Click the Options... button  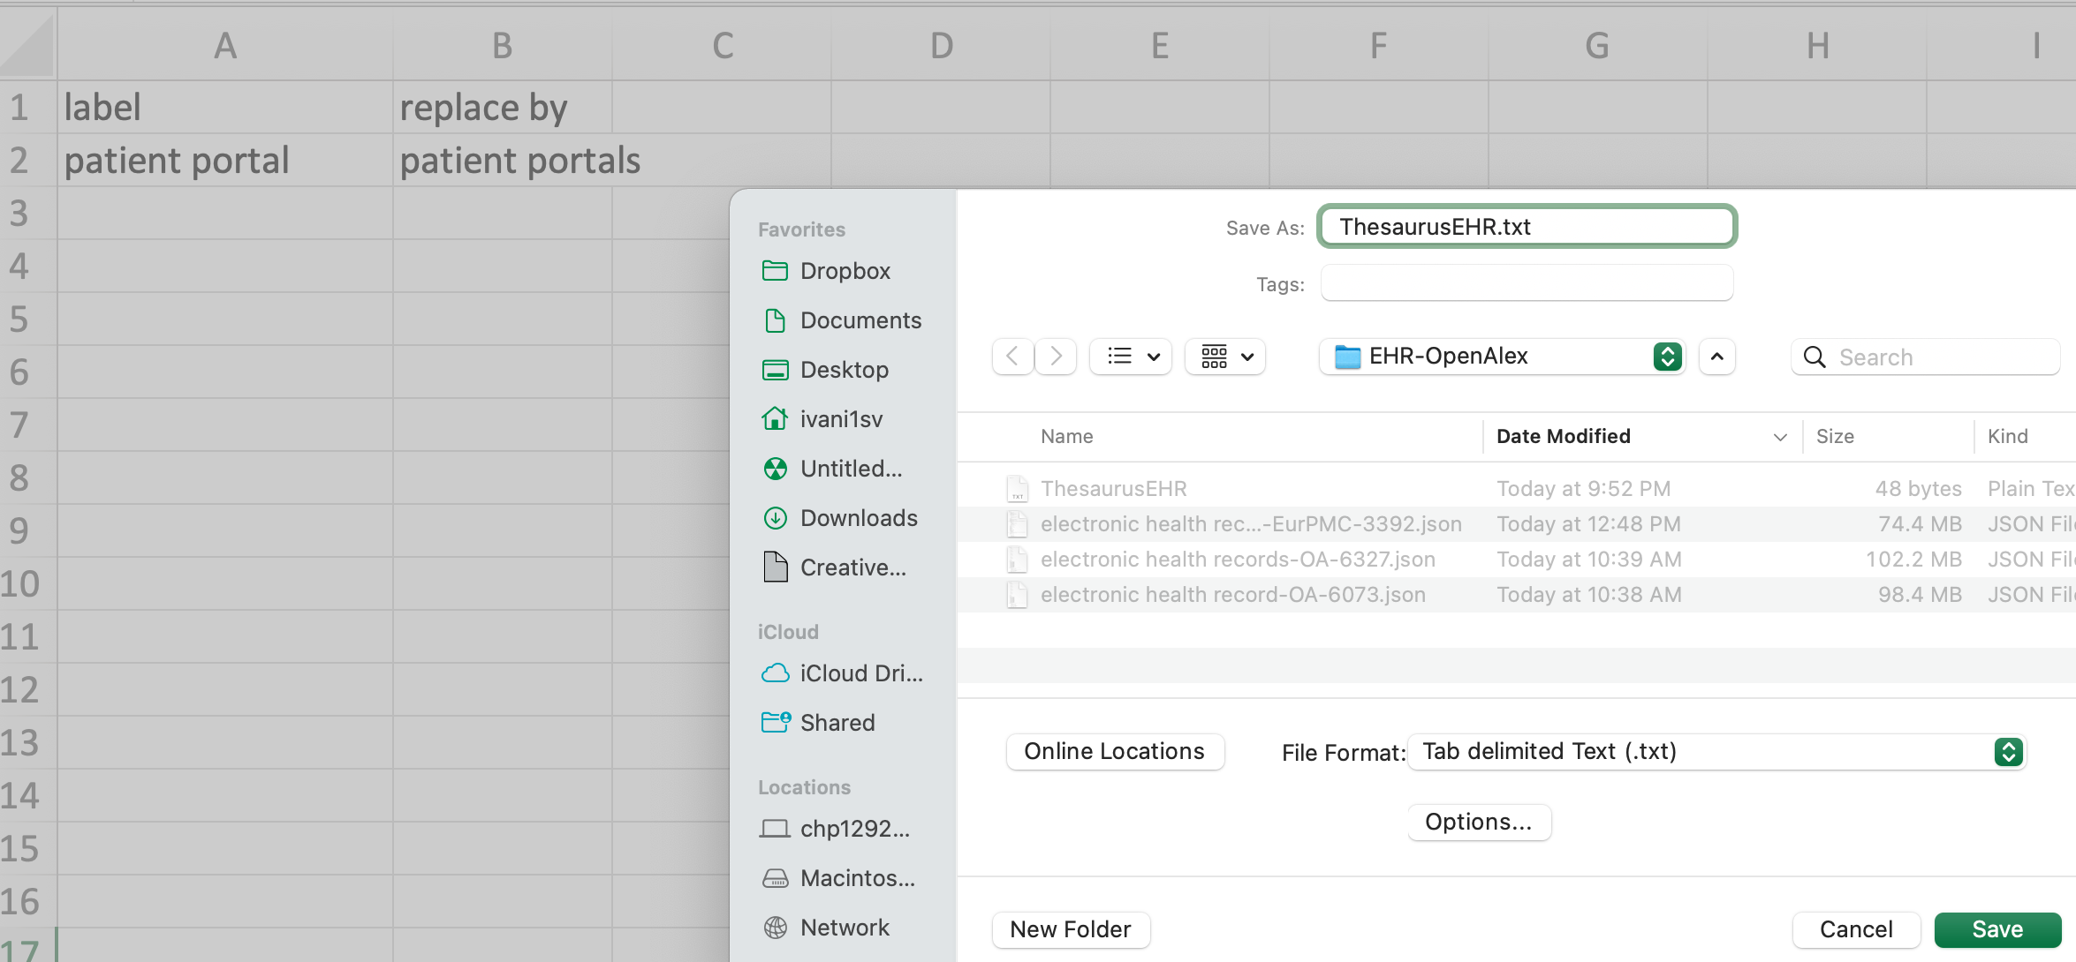tap(1478, 823)
